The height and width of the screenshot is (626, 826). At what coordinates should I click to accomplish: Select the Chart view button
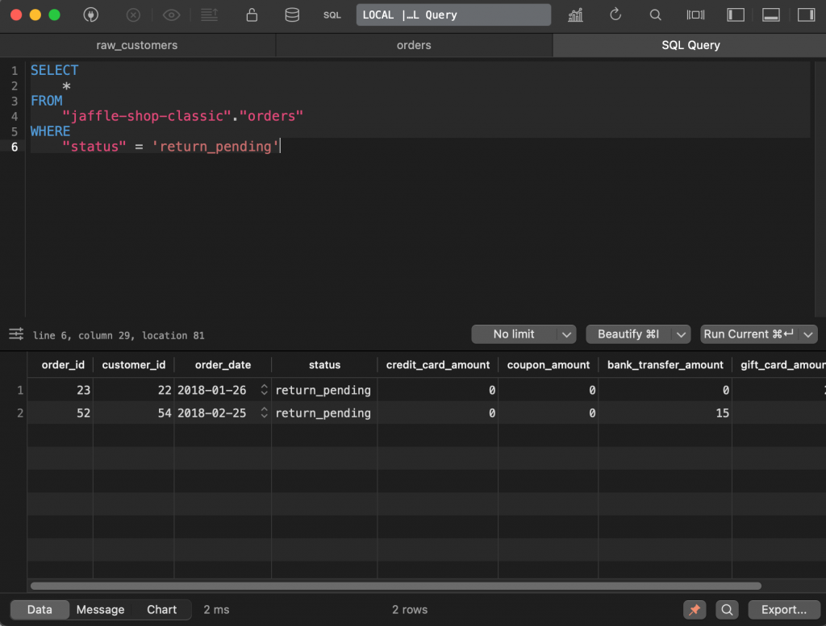pyautogui.click(x=161, y=610)
